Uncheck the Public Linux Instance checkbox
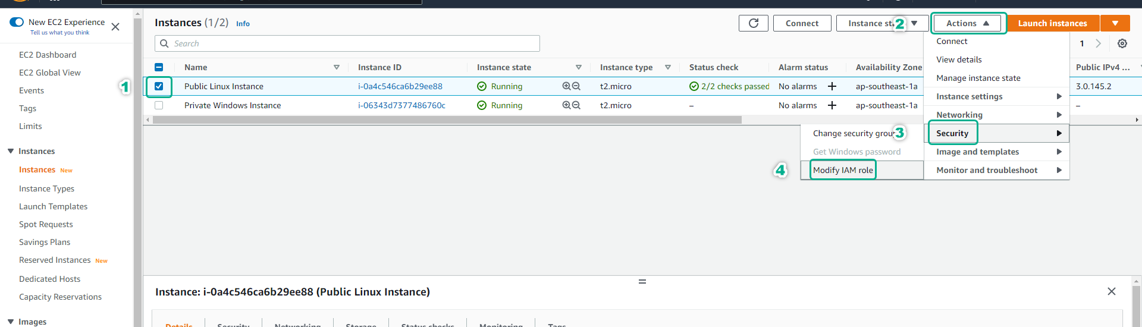 pyautogui.click(x=159, y=86)
